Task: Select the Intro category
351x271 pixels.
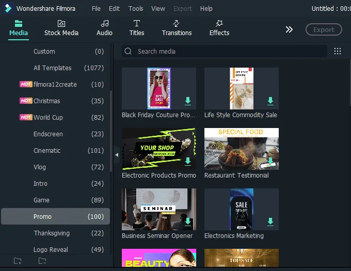Action: (55, 184)
